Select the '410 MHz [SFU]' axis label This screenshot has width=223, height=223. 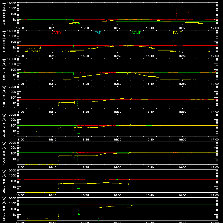click(x=4, y=42)
